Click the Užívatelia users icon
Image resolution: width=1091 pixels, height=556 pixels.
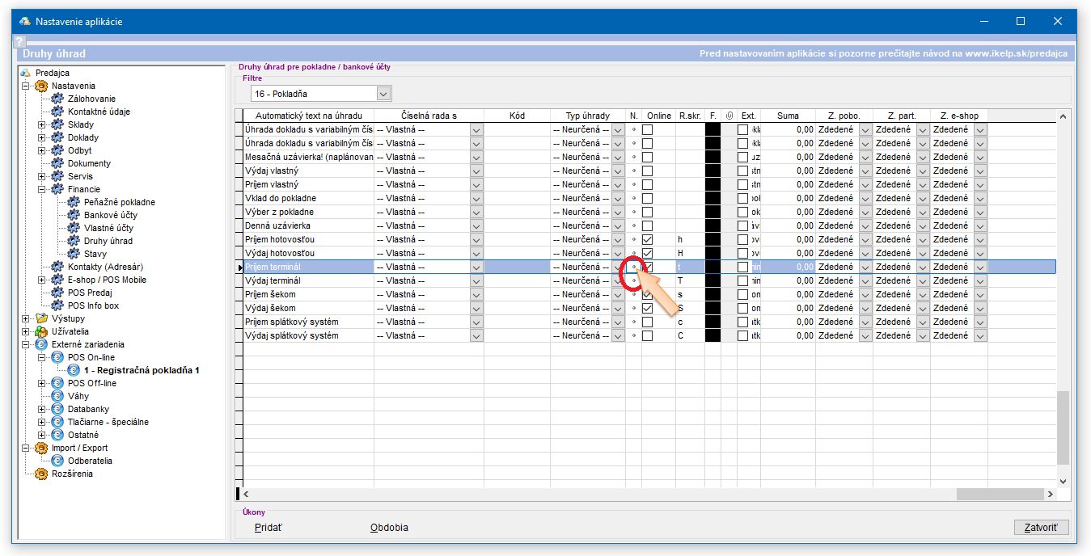40,331
